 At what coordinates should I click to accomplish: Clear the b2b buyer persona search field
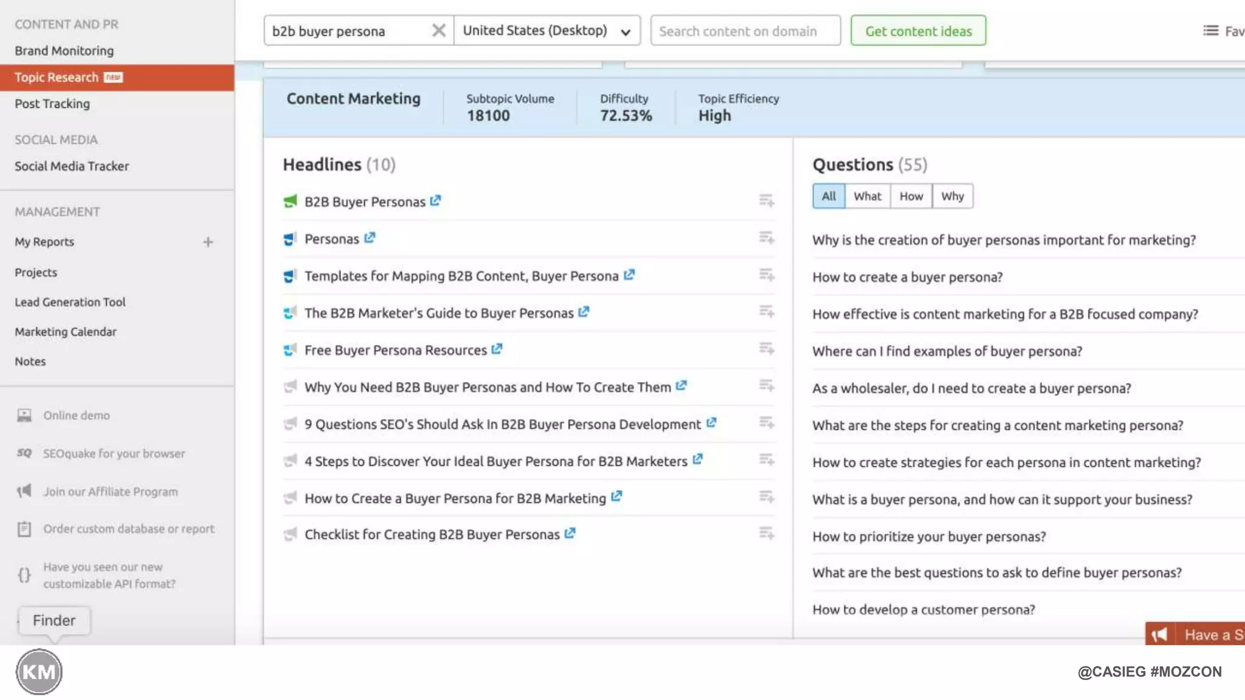click(438, 30)
